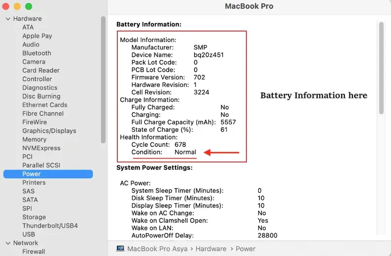Click the main content vertical scrollbar

381,69
